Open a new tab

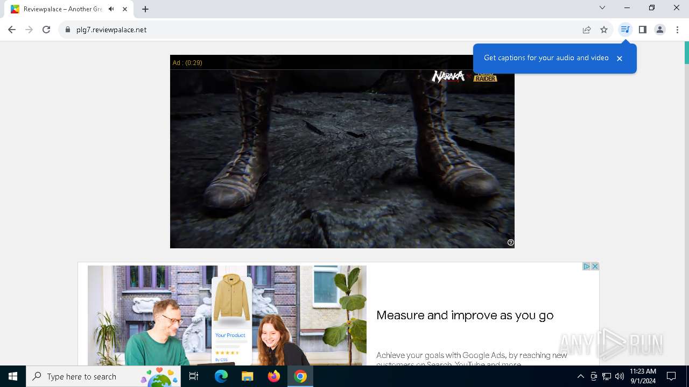[145, 9]
